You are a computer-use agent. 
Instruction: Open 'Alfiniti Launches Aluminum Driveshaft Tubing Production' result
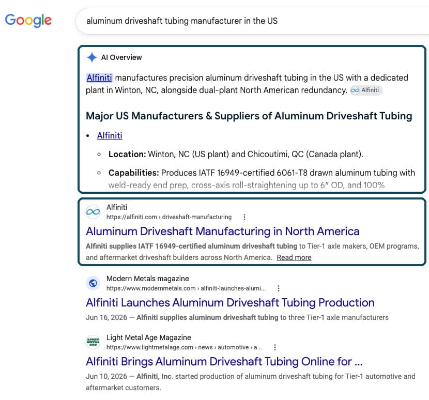230,303
